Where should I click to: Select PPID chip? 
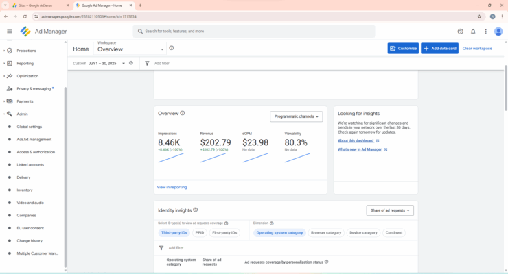click(x=200, y=233)
